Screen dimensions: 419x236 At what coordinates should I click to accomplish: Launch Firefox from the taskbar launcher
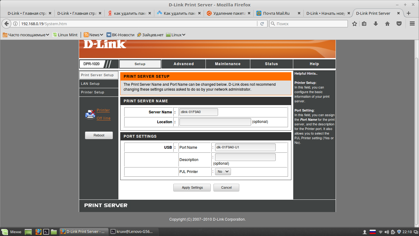pyautogui.click(x=38, y=232)
